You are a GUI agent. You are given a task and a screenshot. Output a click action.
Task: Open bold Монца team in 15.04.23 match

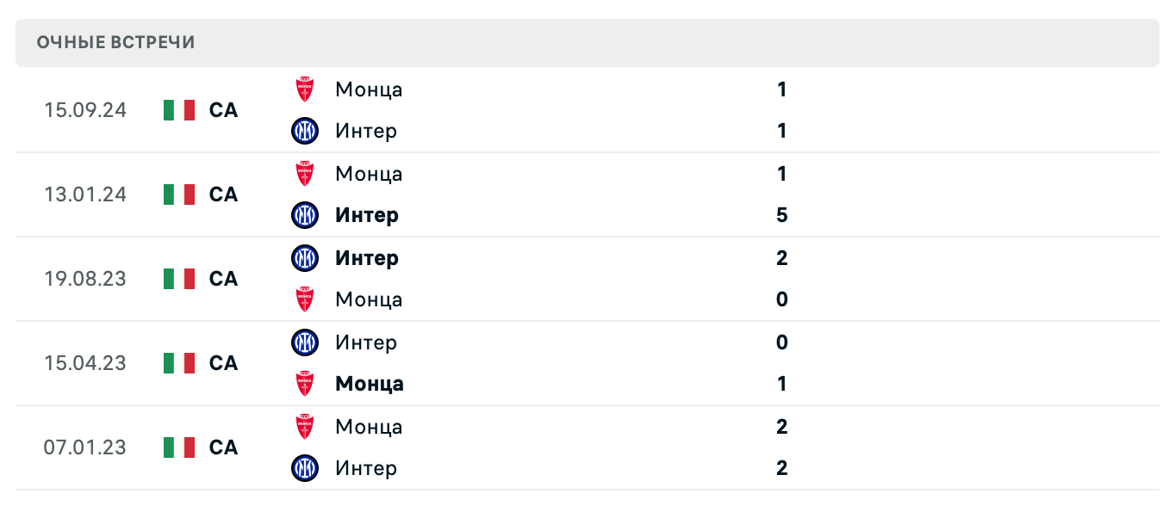coord(370,384)
